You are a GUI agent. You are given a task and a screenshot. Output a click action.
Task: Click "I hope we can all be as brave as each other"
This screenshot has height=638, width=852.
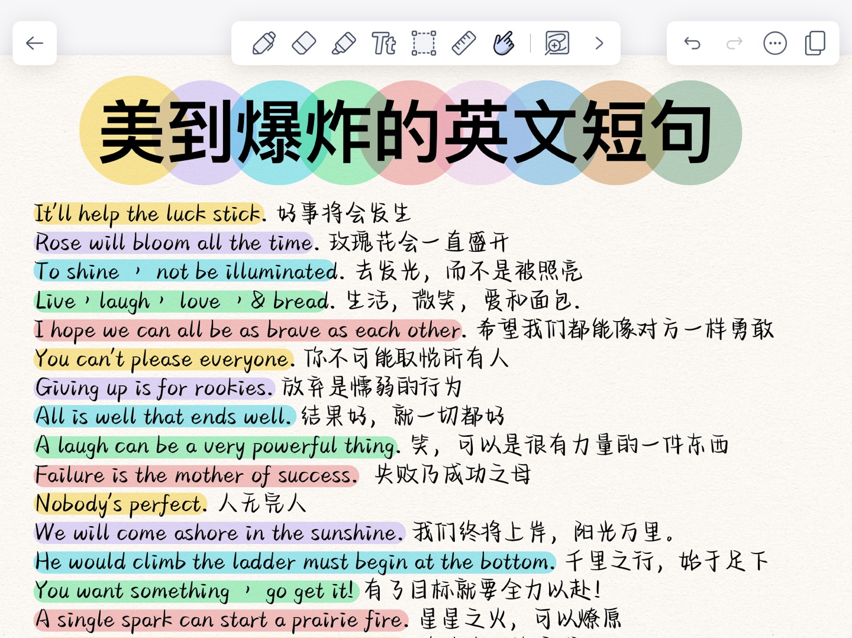click(248, 329)
